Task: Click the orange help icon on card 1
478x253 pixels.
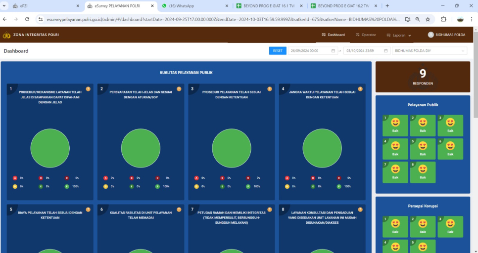Action: tap(88, 89)
